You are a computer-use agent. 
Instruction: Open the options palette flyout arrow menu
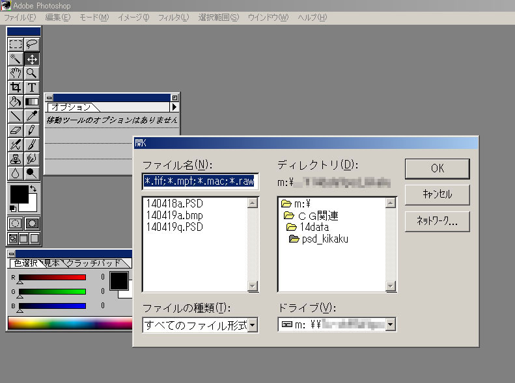174,107
